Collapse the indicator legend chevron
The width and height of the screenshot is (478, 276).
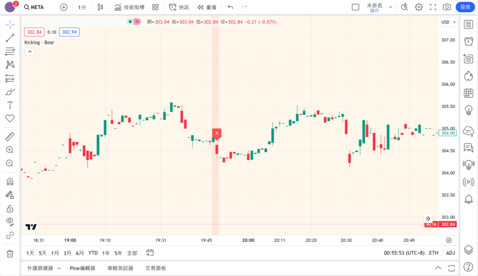[x=29, y=51]
